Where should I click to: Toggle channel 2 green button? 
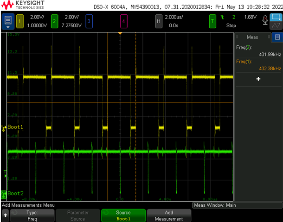point(54,21)
